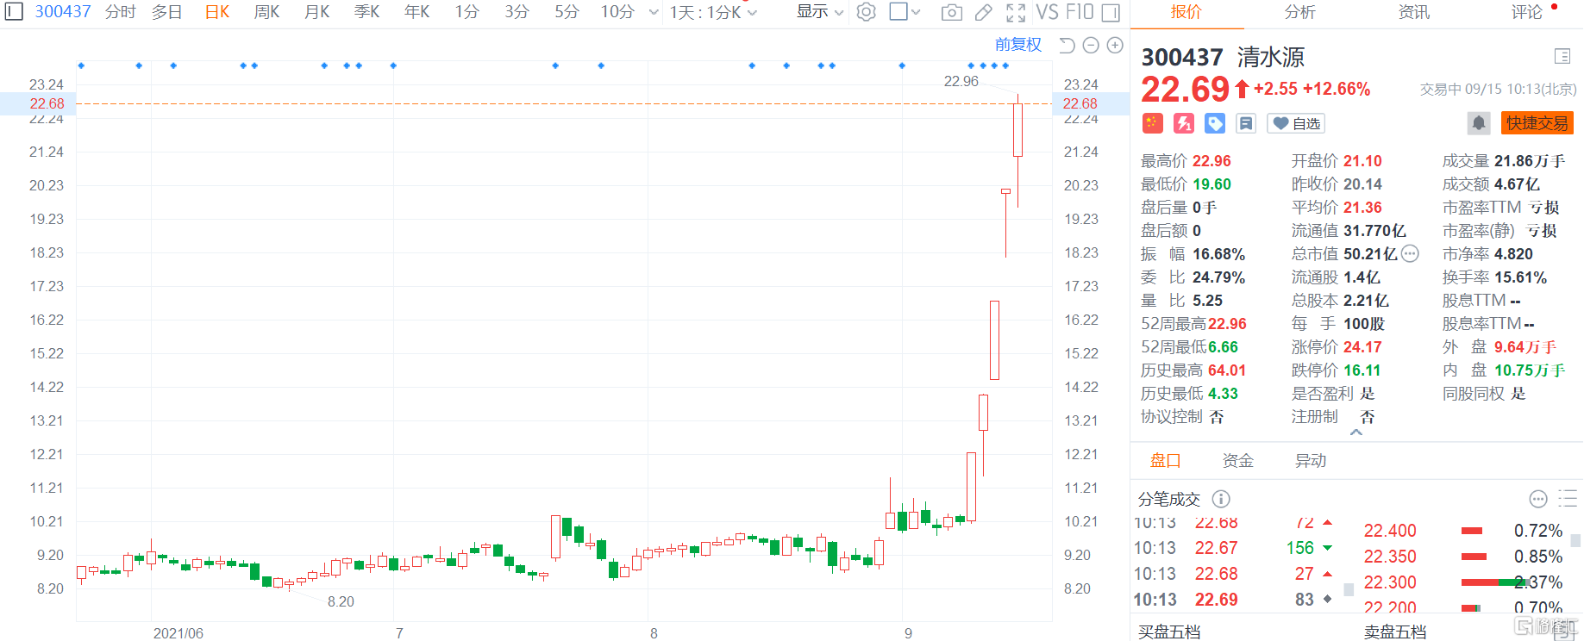The image size is (1584, 641).
Task: Click the 22.300 price level row
Action: coord(1463,582)
